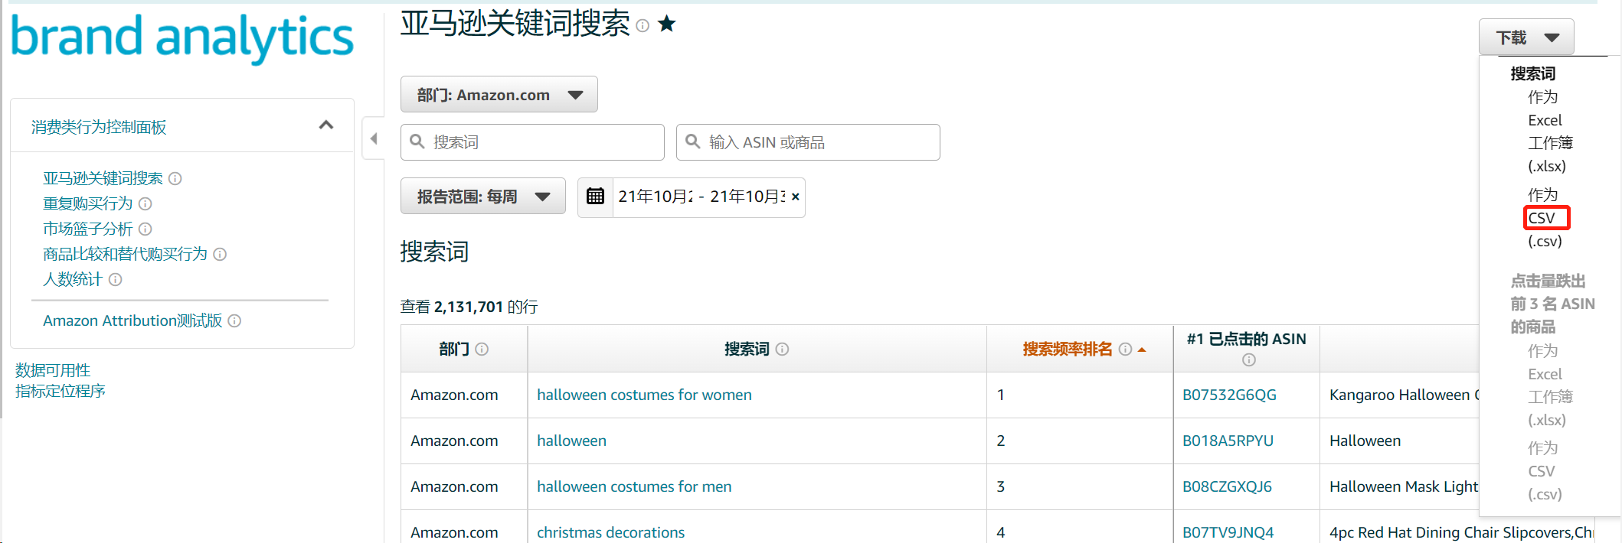Open search term halloween costumes for men
1622x543 pixels.
(634, 486)
